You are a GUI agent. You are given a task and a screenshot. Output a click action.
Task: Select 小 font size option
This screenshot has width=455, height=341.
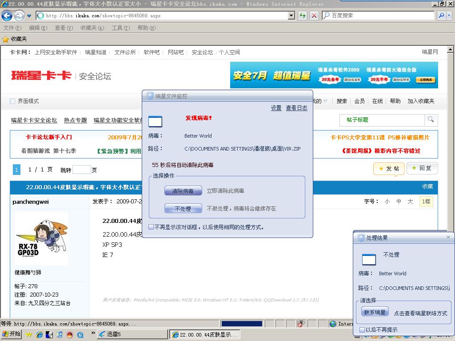(x=387, y=202)
